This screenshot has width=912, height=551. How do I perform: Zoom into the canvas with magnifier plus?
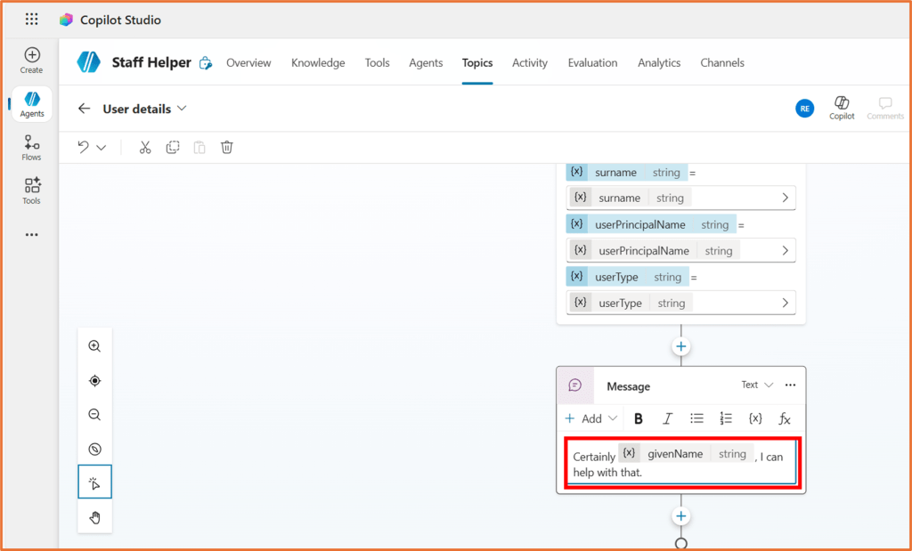pos(94,346)
